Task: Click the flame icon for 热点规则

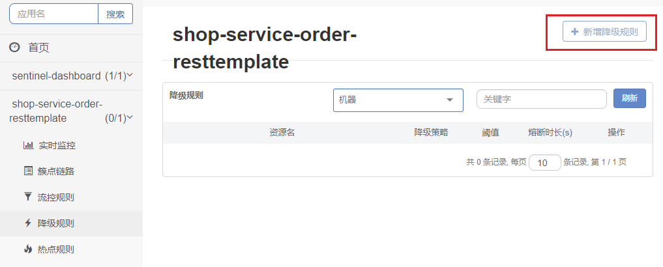Action: point(28,249)
